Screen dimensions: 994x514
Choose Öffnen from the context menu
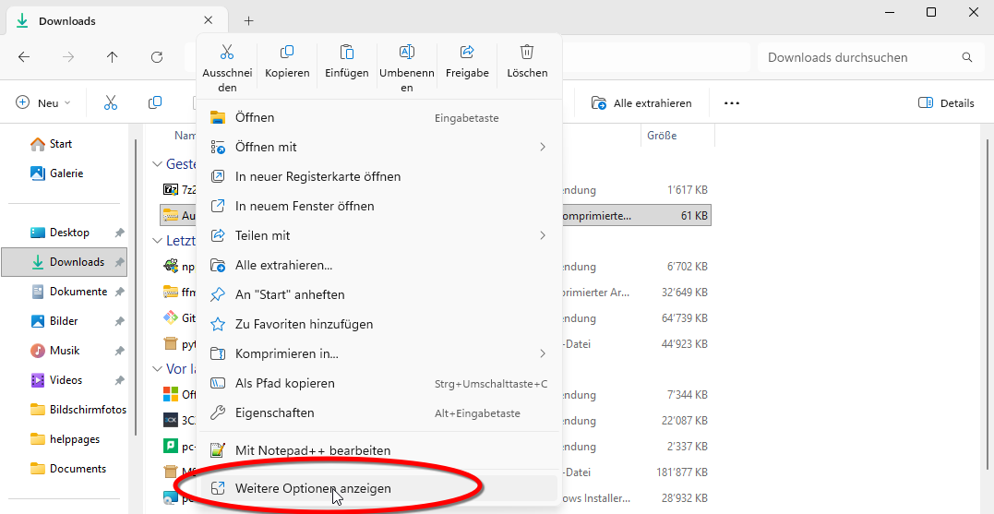[x=379, y=117]
